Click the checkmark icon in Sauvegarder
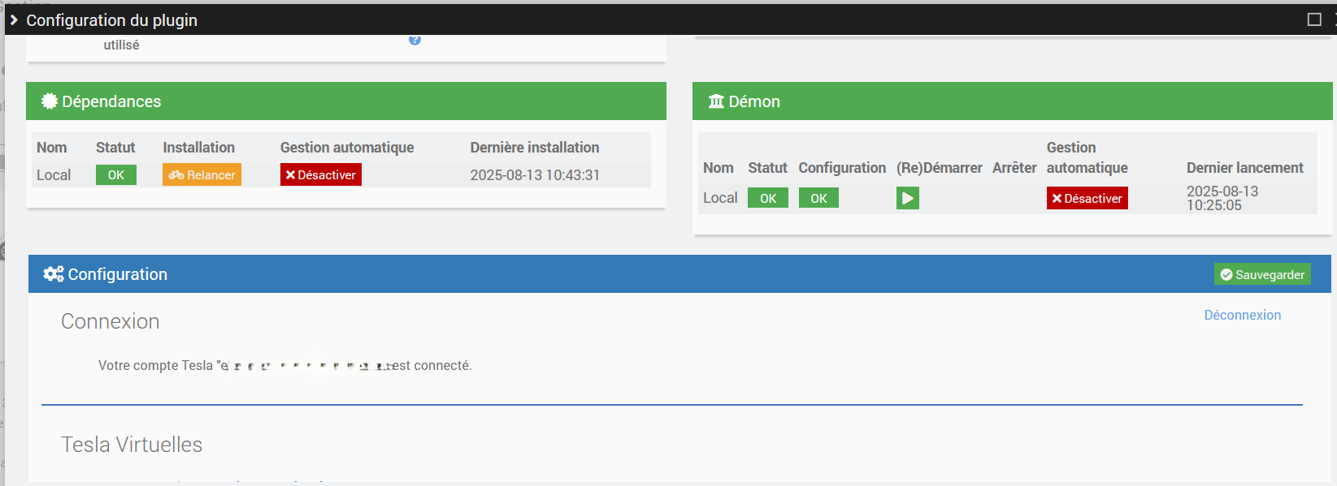The width and height of the screenshot is (1337, 486). tap(1226, 275)
